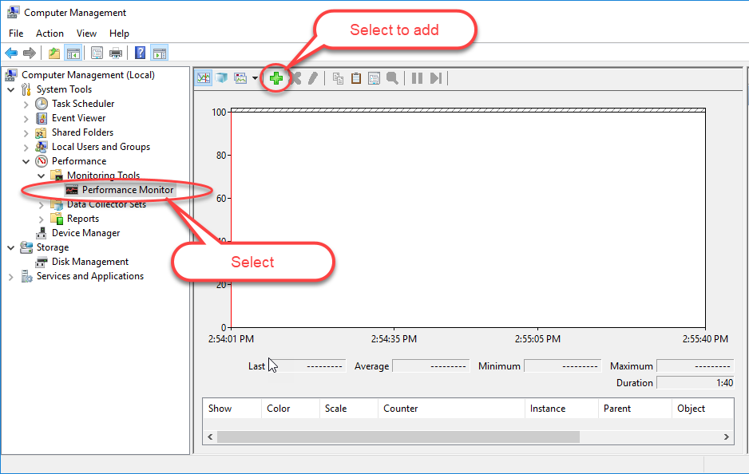Toggle the Show/Hide Console Tree button

(73, 53)
